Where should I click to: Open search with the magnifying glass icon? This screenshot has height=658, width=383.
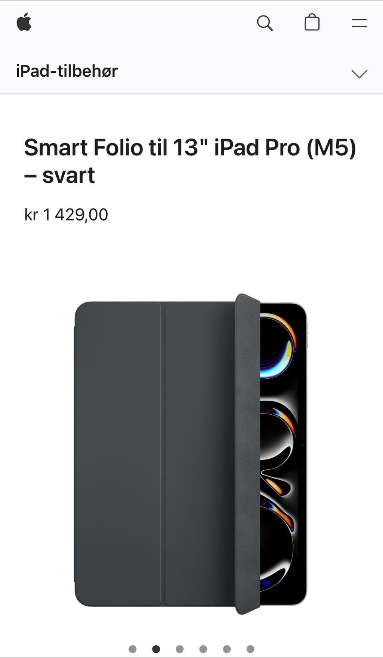265,23
